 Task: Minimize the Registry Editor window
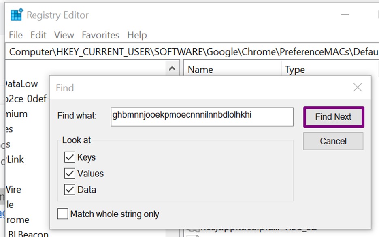345,15
